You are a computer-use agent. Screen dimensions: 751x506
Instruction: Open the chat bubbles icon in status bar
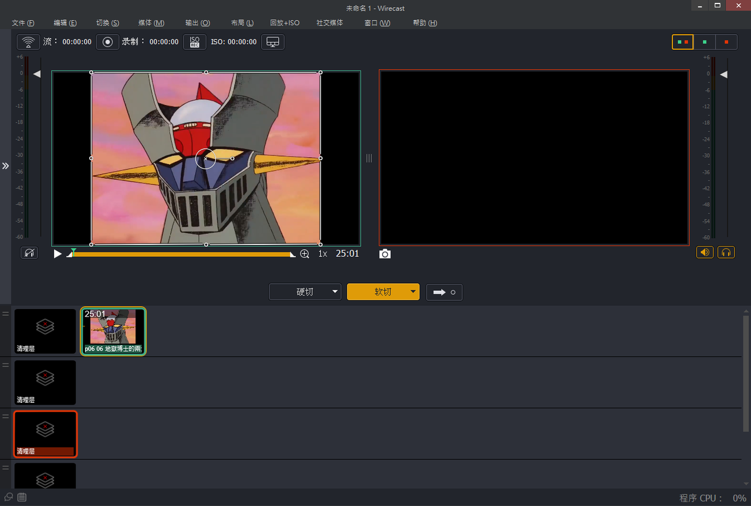(x=9, y=497)
